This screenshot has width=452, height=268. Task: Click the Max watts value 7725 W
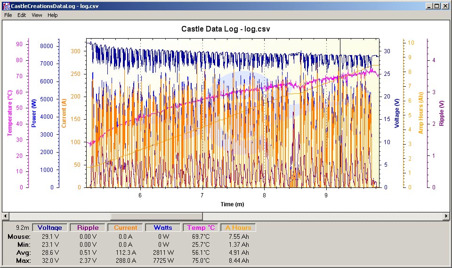[x=163, y=260]
